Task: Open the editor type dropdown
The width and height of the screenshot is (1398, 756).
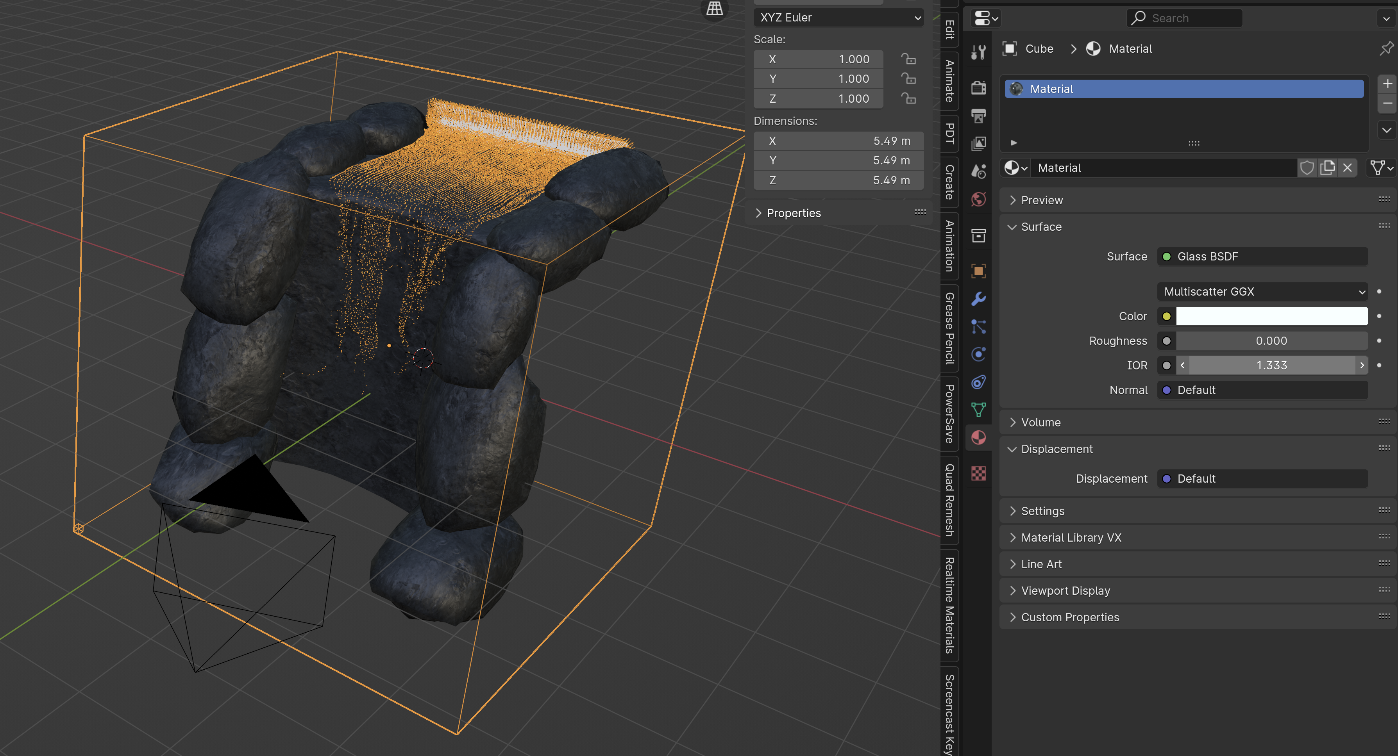Action: point(986,18)
